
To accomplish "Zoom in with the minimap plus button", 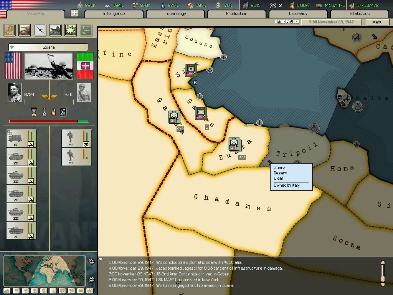I will (91, 262).
